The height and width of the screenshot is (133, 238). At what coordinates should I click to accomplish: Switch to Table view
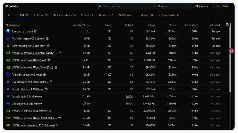tap(226, 6)
